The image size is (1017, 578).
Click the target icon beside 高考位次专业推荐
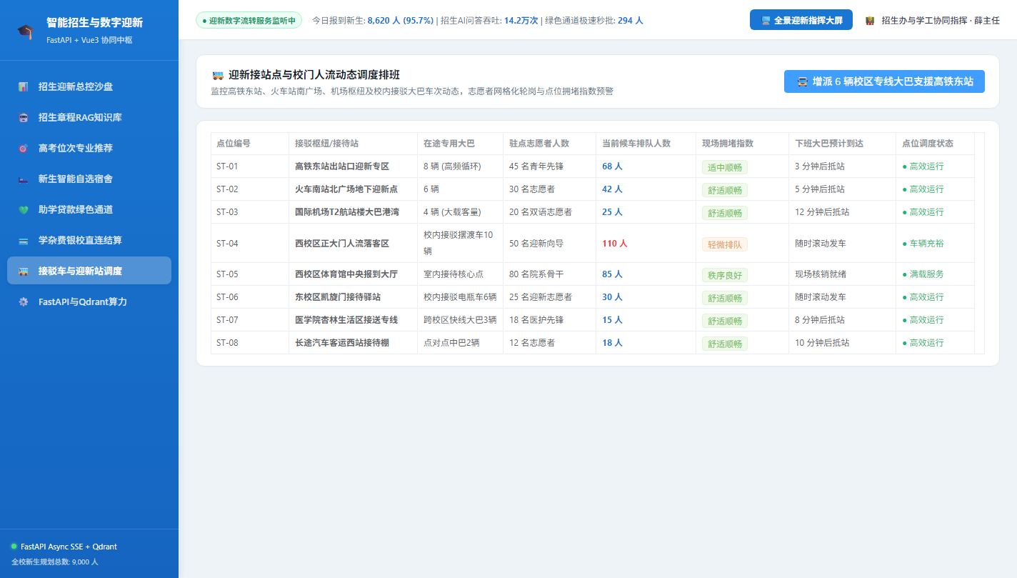[x=24, y=148]
